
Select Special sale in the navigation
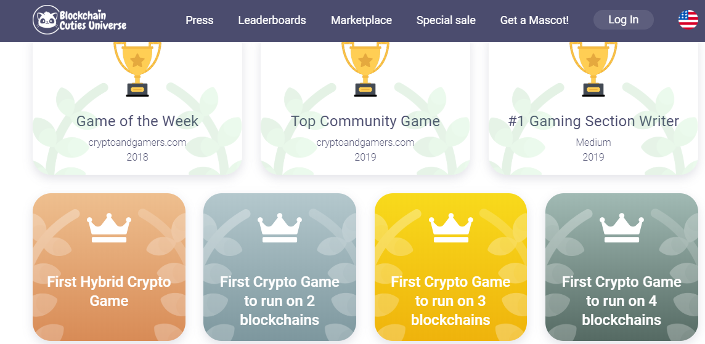pos(446,20)
